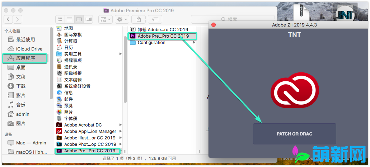Open the item arrangement dropdown
The width and height of the screenshot is (370, 167).
point(106,19)
